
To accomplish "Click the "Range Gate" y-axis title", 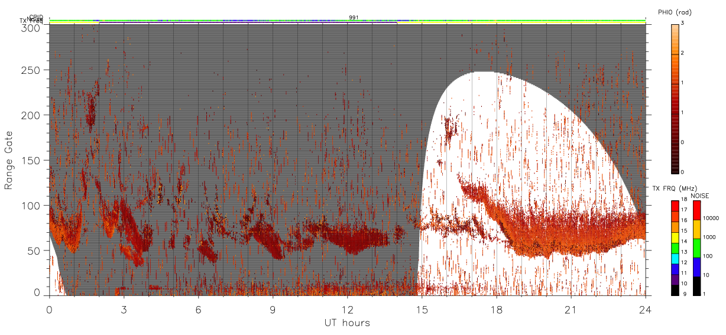I will pos(9,160).
